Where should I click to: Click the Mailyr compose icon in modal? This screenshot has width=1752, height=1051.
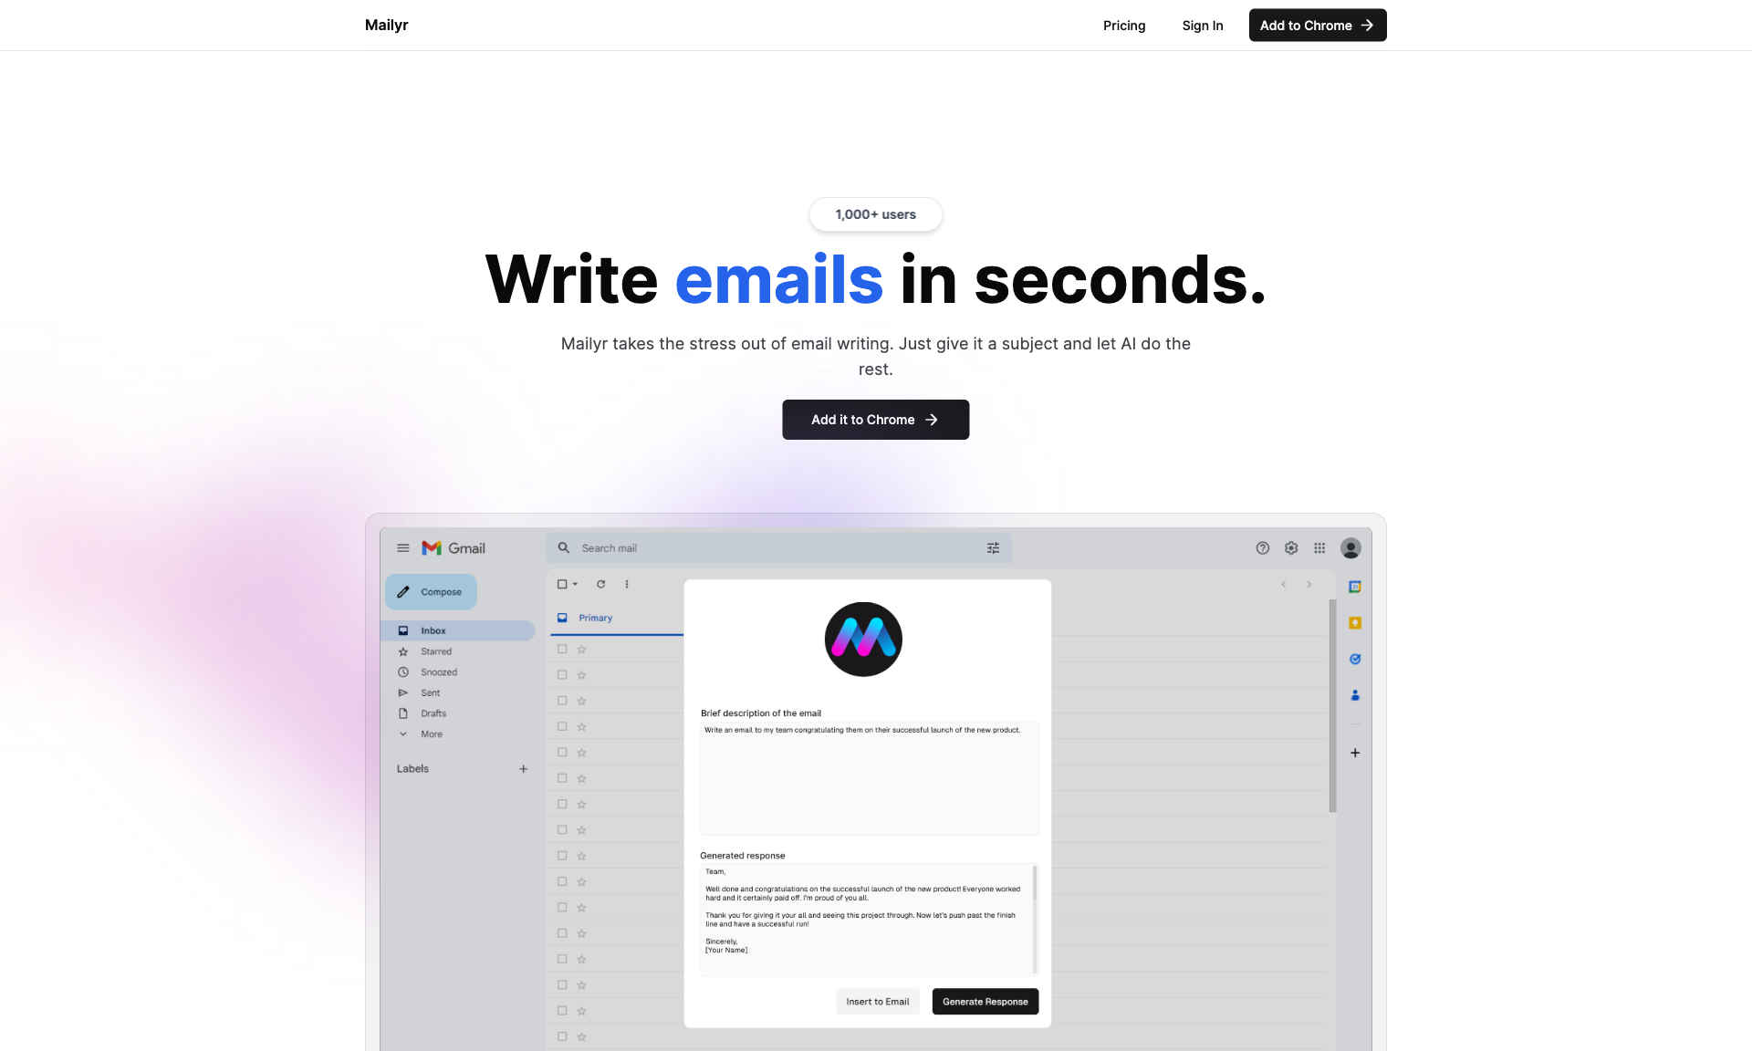tap(863, 638)
